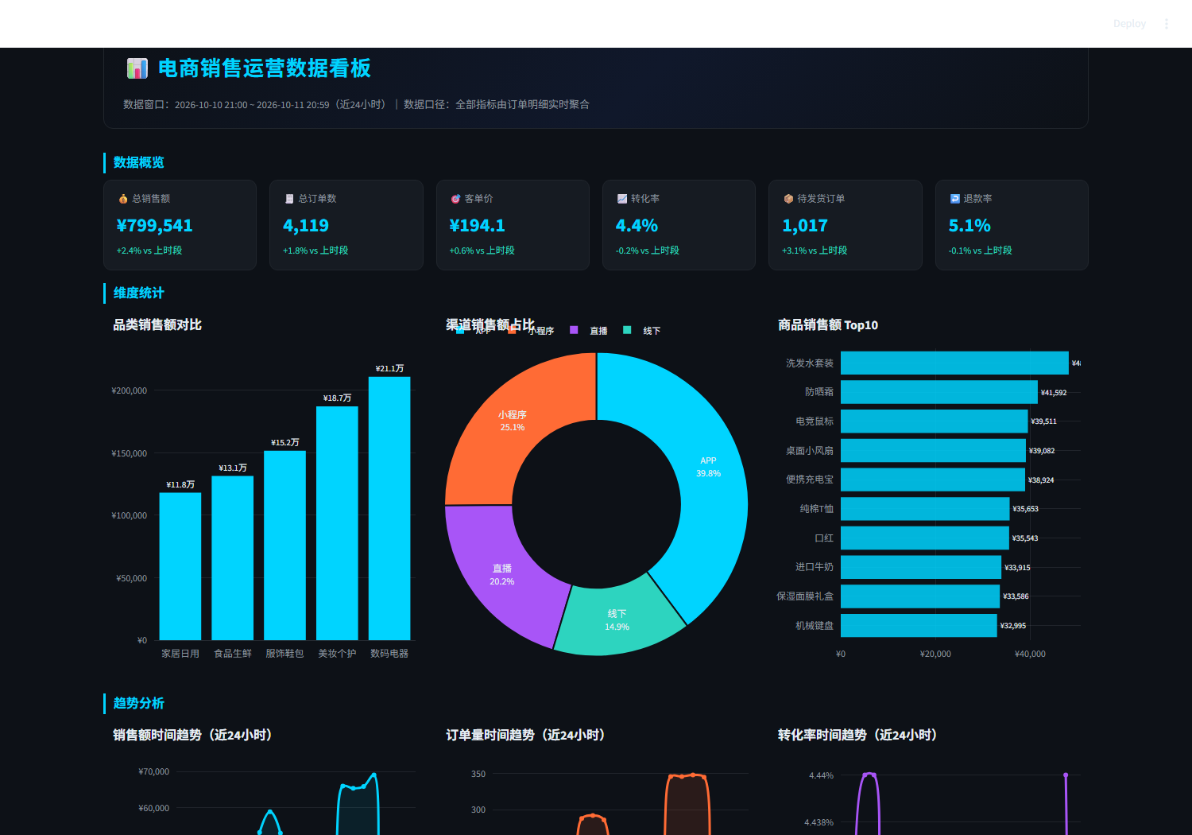Screen dimensions: 1192x835
Task: Click the money bag icon on 总销售额 card
Action: pyautogui.click(x=123, y=199)
